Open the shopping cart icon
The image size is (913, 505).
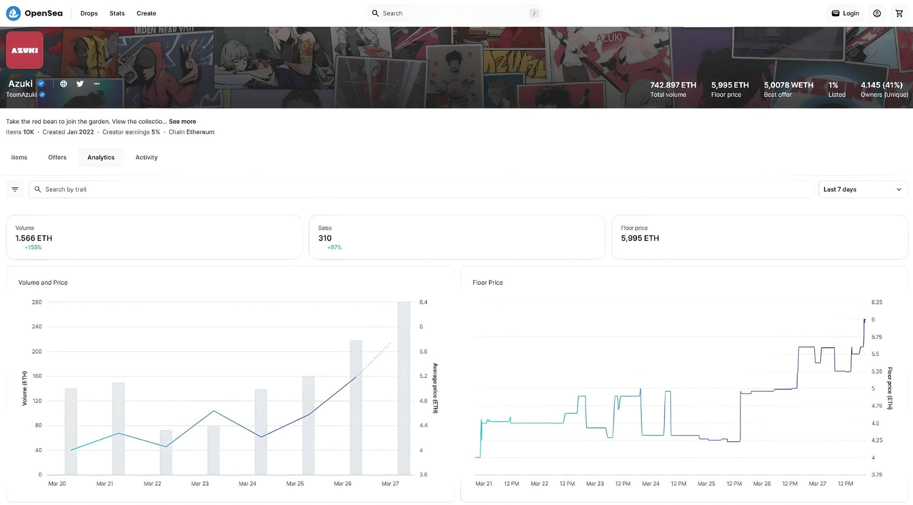click(x=899, y=13)
